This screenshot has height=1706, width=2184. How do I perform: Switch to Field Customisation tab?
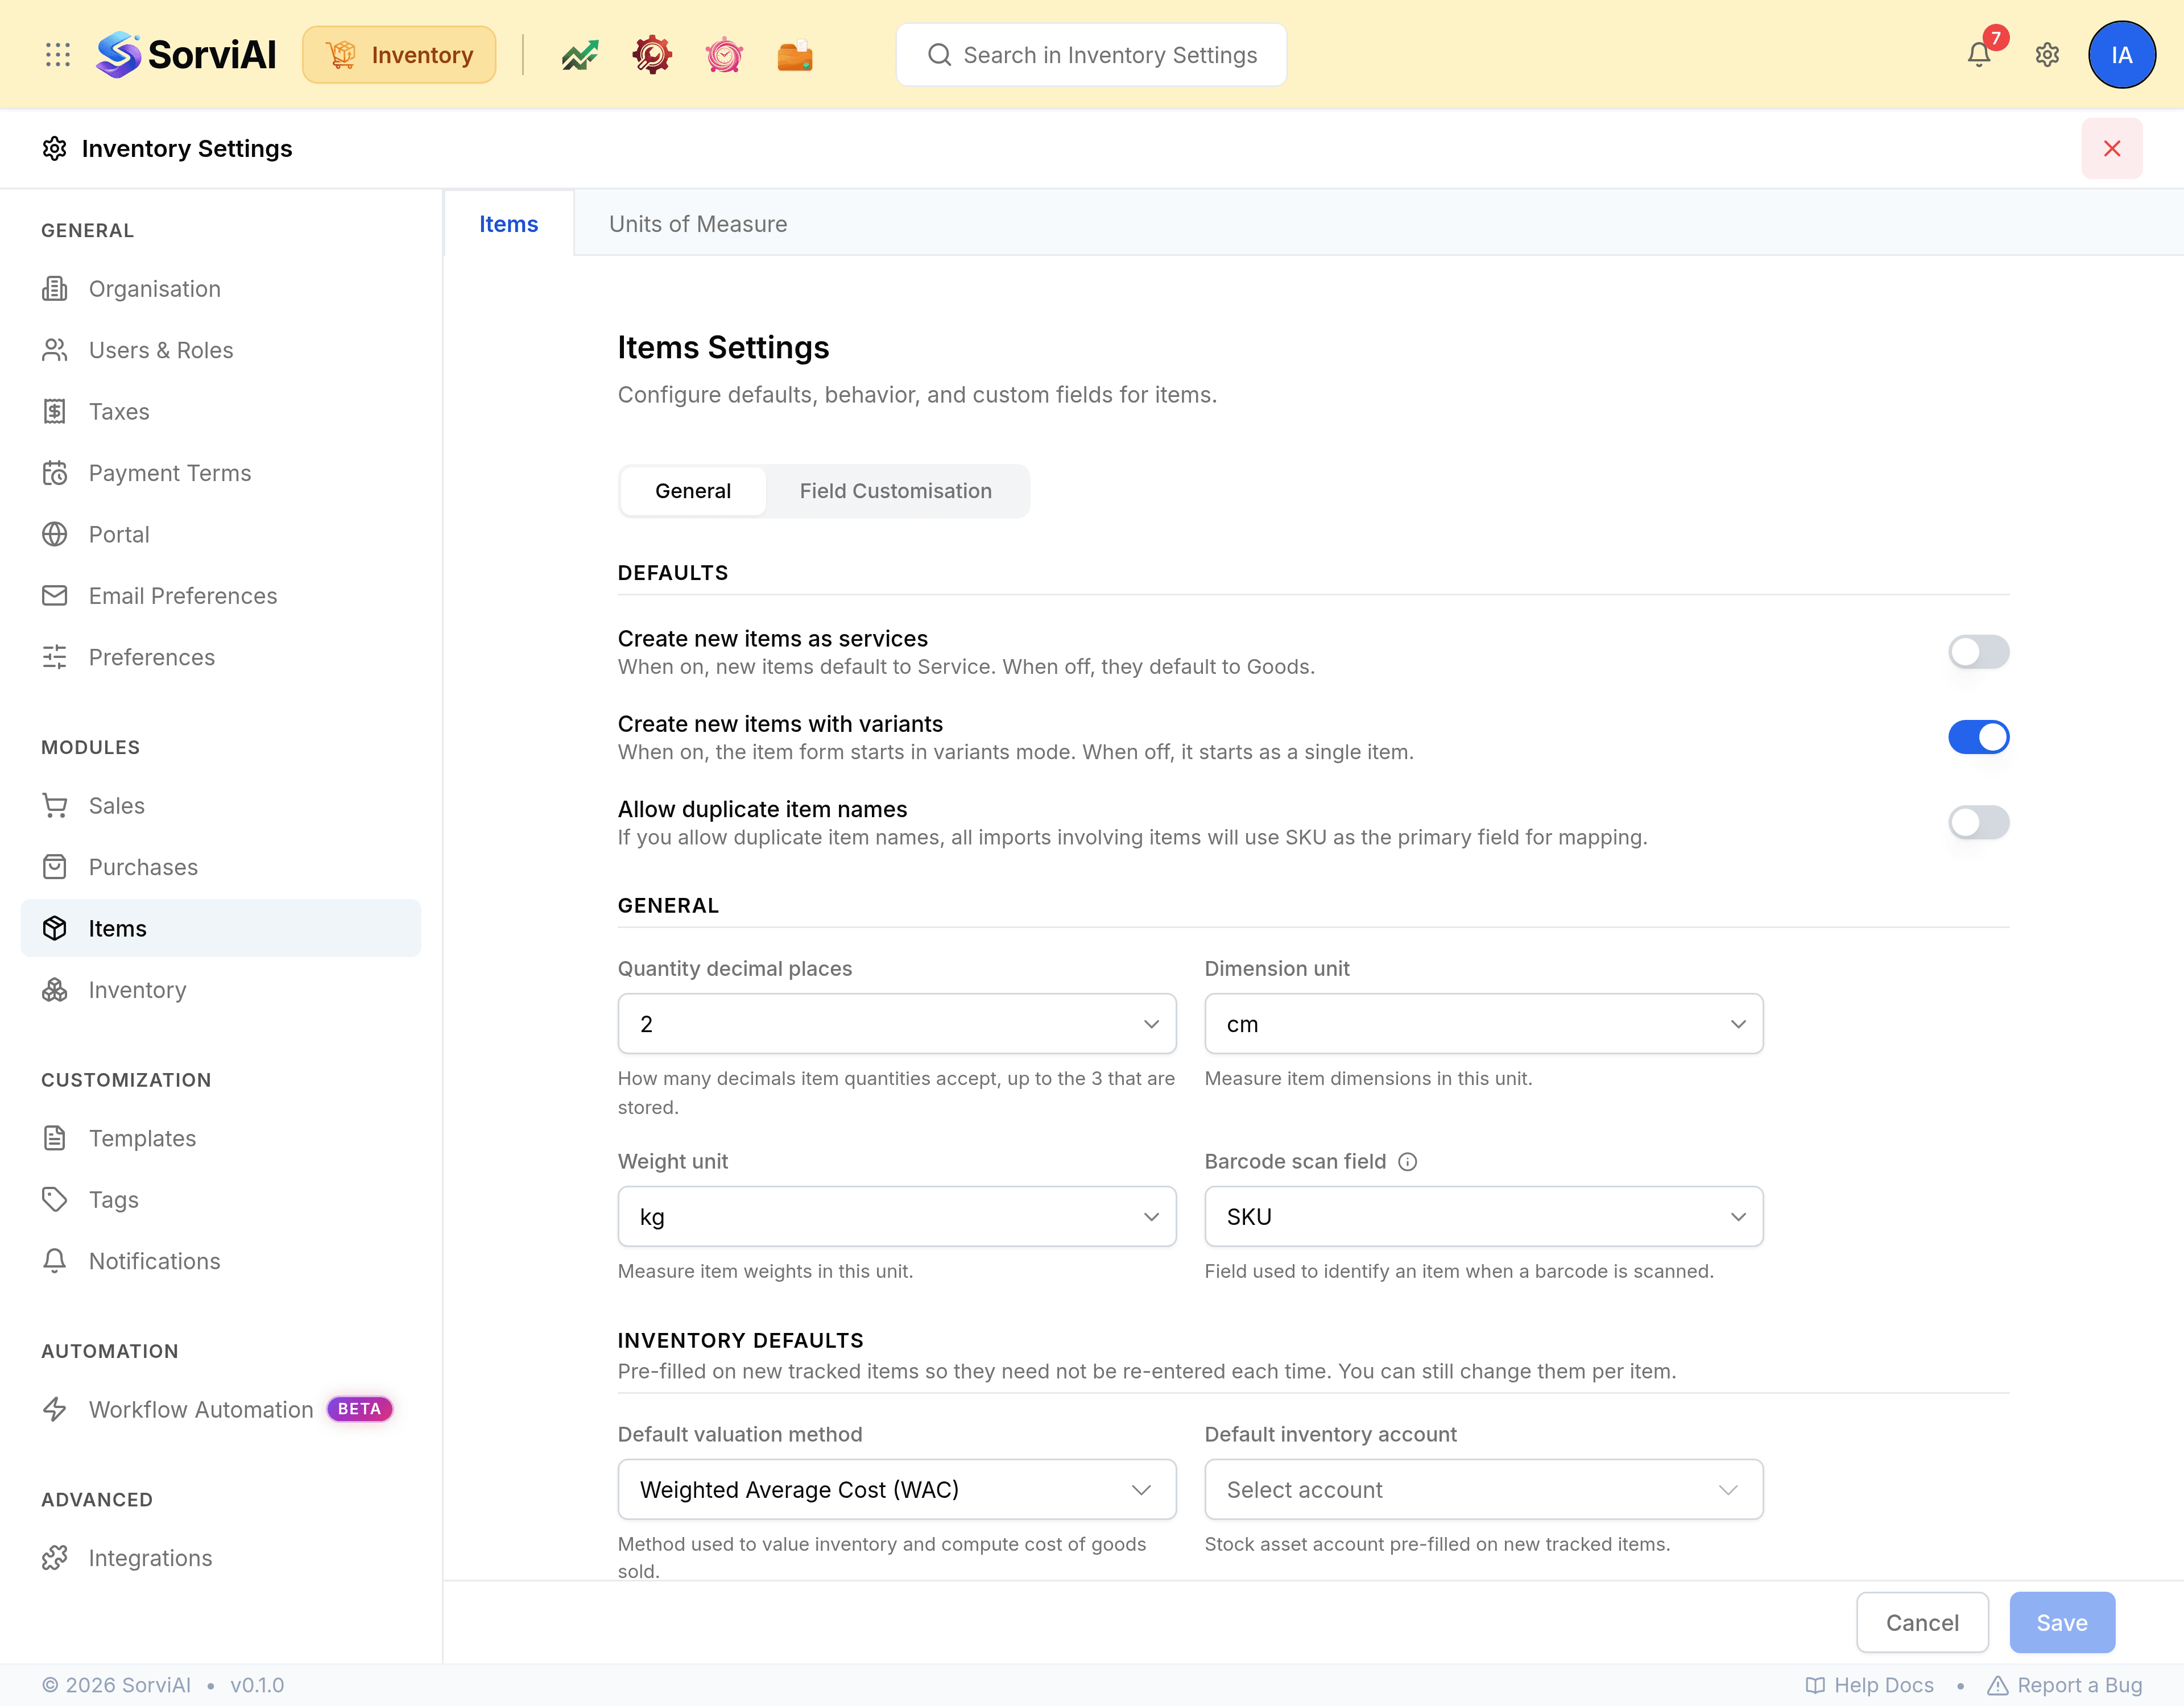coord(895,491)
